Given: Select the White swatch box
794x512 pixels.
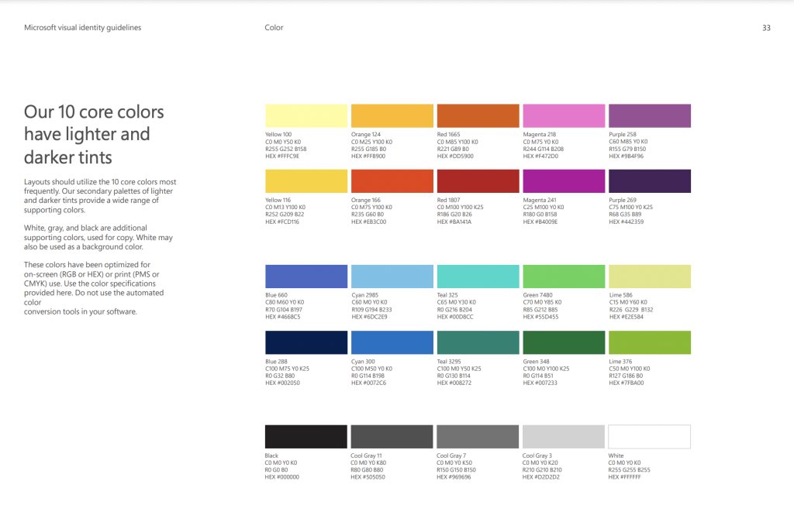Looking at the screenshot, I should (649, 437).
